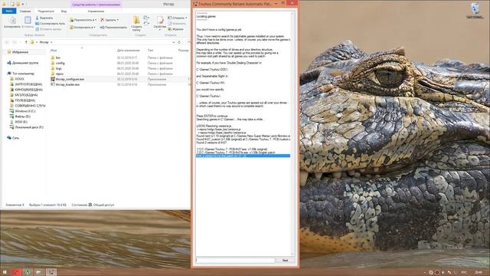This screenshot has width=490, height=276.
Task: Open the Windows Start button
Action: 5,272
